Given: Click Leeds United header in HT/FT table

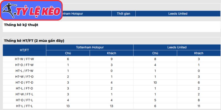Looking at the screenshot, I should tap(177, 47).
